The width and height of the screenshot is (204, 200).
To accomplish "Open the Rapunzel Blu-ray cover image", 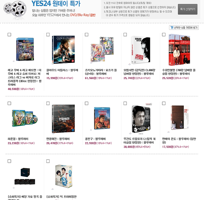I will pyautogui.click(x=25, y=118).
